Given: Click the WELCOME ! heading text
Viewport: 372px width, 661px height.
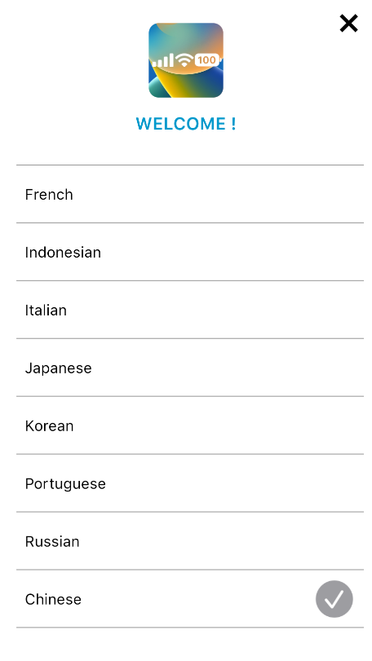Looking at the screenshot, I should (x=186, y=124).
